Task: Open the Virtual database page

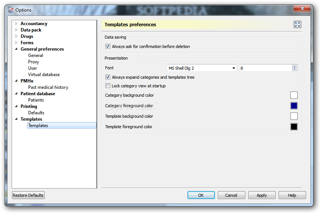Action: click(x=44, y=75)
